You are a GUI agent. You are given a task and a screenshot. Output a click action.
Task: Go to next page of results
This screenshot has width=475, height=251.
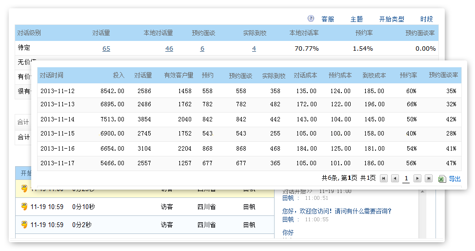pyautogui.click(x=417, y=179)
